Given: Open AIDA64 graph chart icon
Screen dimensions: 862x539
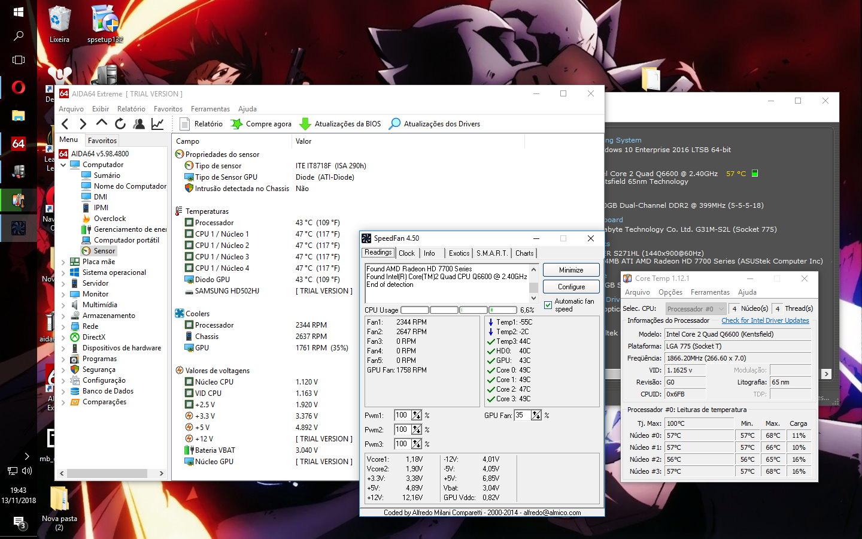Looking at the screenshot, I should 157,124.
